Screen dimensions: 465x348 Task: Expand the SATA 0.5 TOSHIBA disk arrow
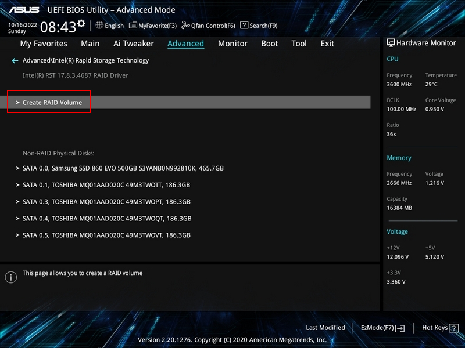(17, 235)
